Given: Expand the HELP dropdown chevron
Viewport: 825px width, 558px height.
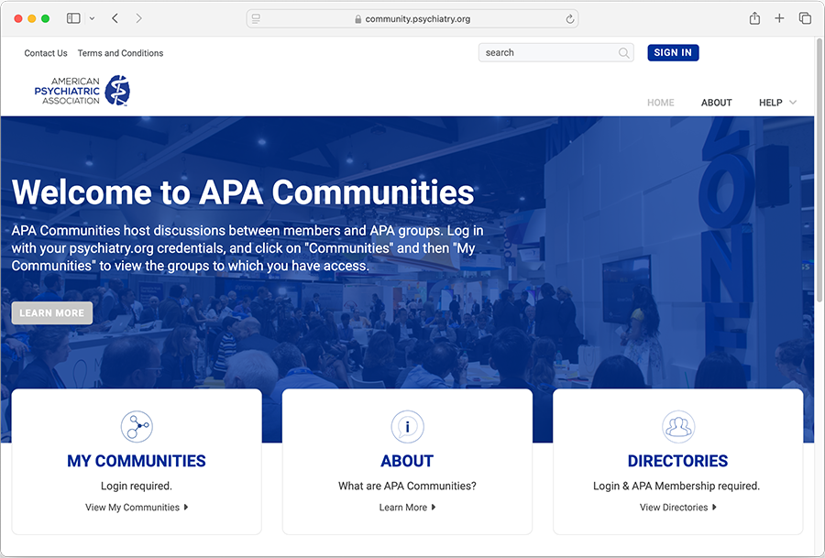Looking at the screenshot, I should point(793,103).
